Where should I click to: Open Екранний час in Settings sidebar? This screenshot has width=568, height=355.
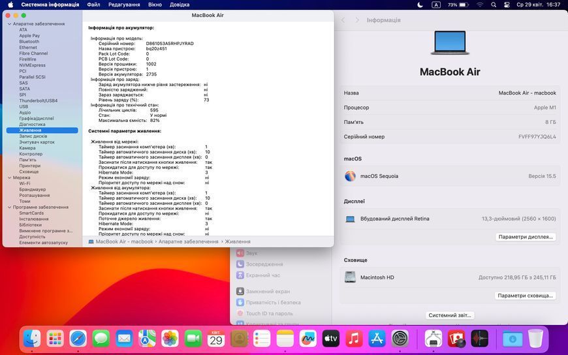click(x=263, y=275)
